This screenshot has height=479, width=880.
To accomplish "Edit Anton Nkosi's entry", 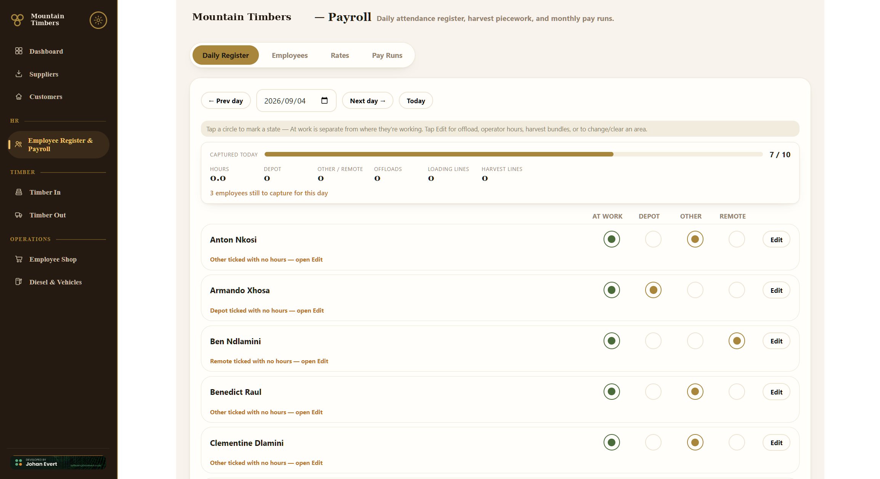I will (776, 240).
